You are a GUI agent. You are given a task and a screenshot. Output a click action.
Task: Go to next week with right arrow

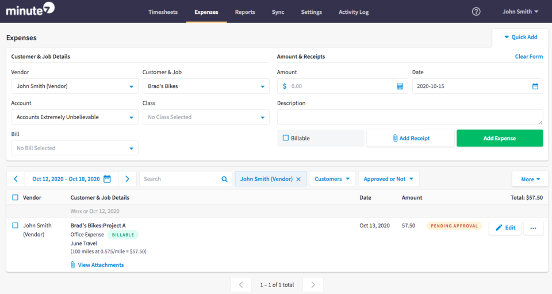coord(127,179)
